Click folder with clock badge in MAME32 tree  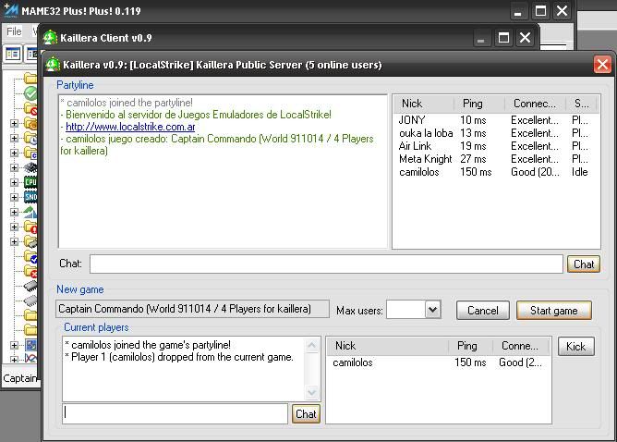point(30,139)
